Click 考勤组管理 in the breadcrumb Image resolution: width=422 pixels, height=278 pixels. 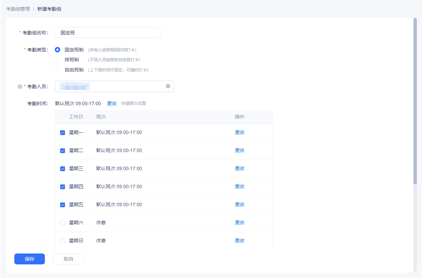click(18, 9)
